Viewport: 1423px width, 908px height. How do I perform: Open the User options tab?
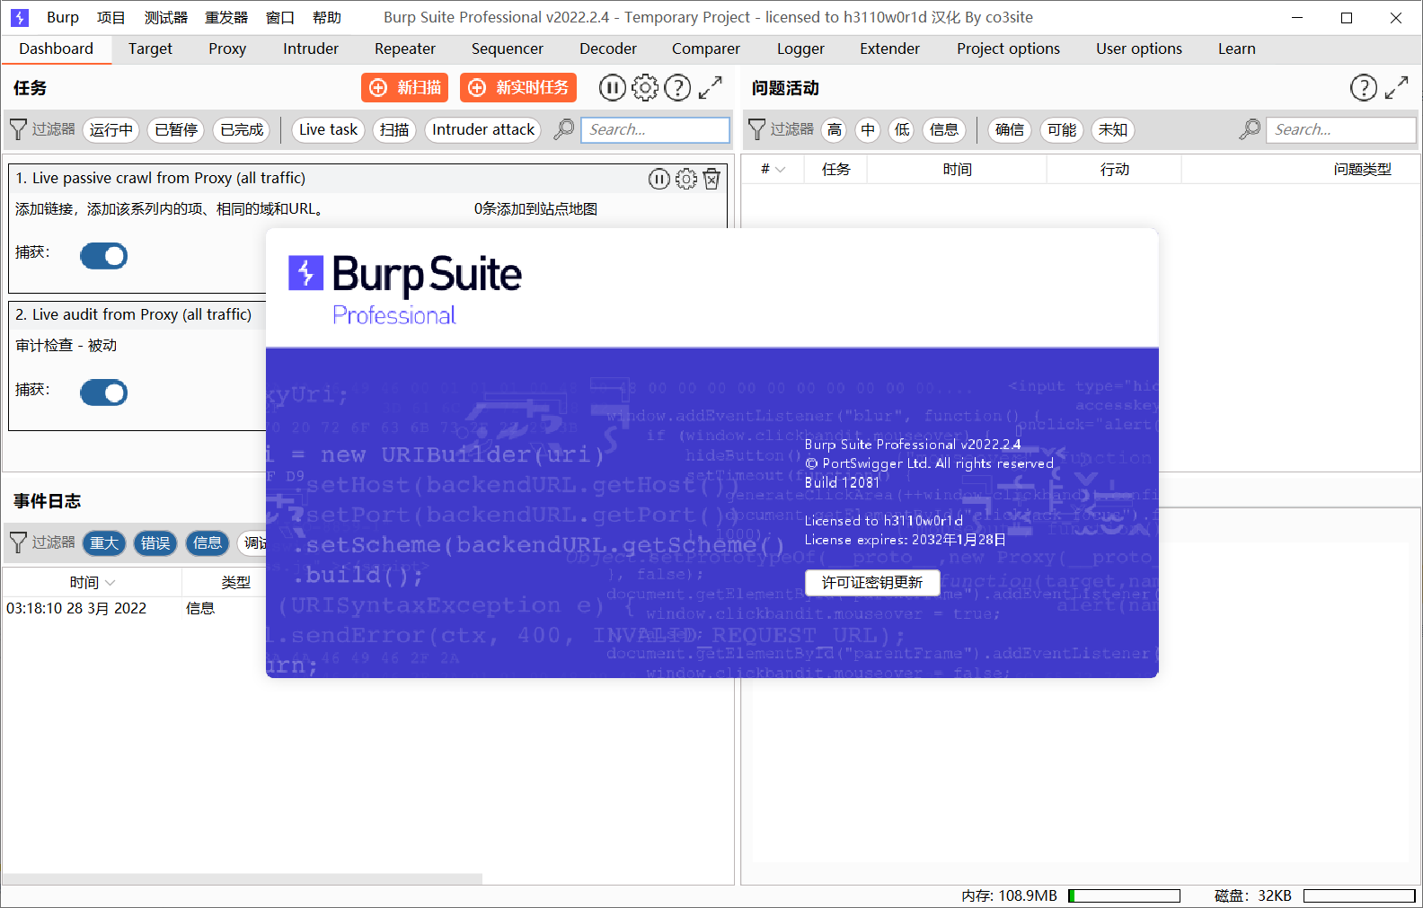(1139, 48)
